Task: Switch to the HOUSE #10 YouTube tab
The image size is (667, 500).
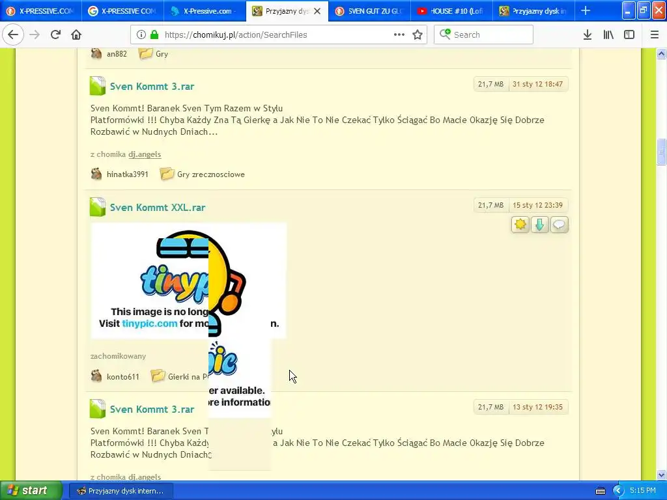Action: (451, 11)
